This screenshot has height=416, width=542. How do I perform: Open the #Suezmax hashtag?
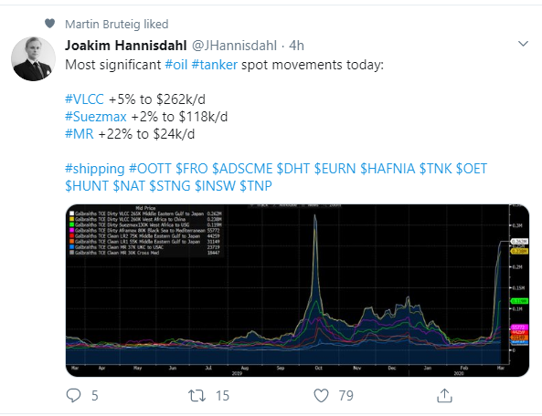[96, 117]
